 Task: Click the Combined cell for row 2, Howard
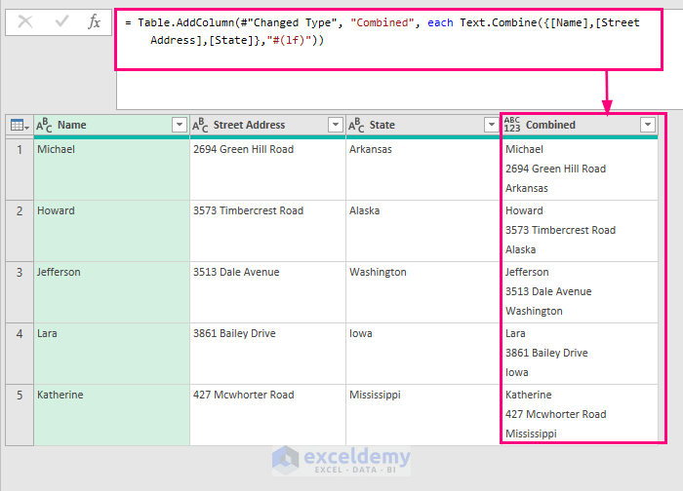pyautogui.click(x=581, y=231)
